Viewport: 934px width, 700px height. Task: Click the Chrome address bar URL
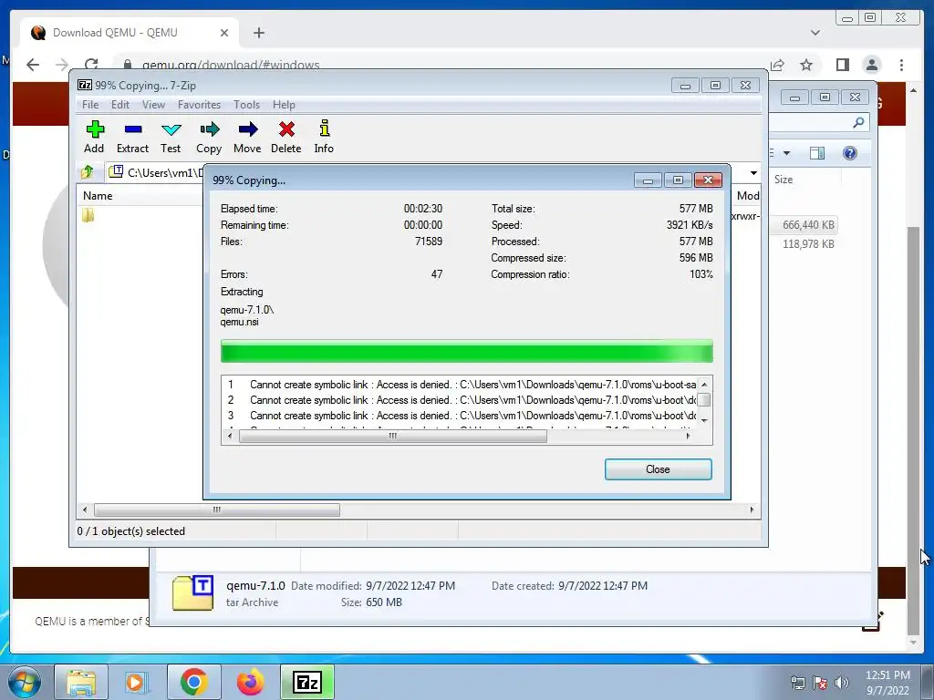(231, 65)
